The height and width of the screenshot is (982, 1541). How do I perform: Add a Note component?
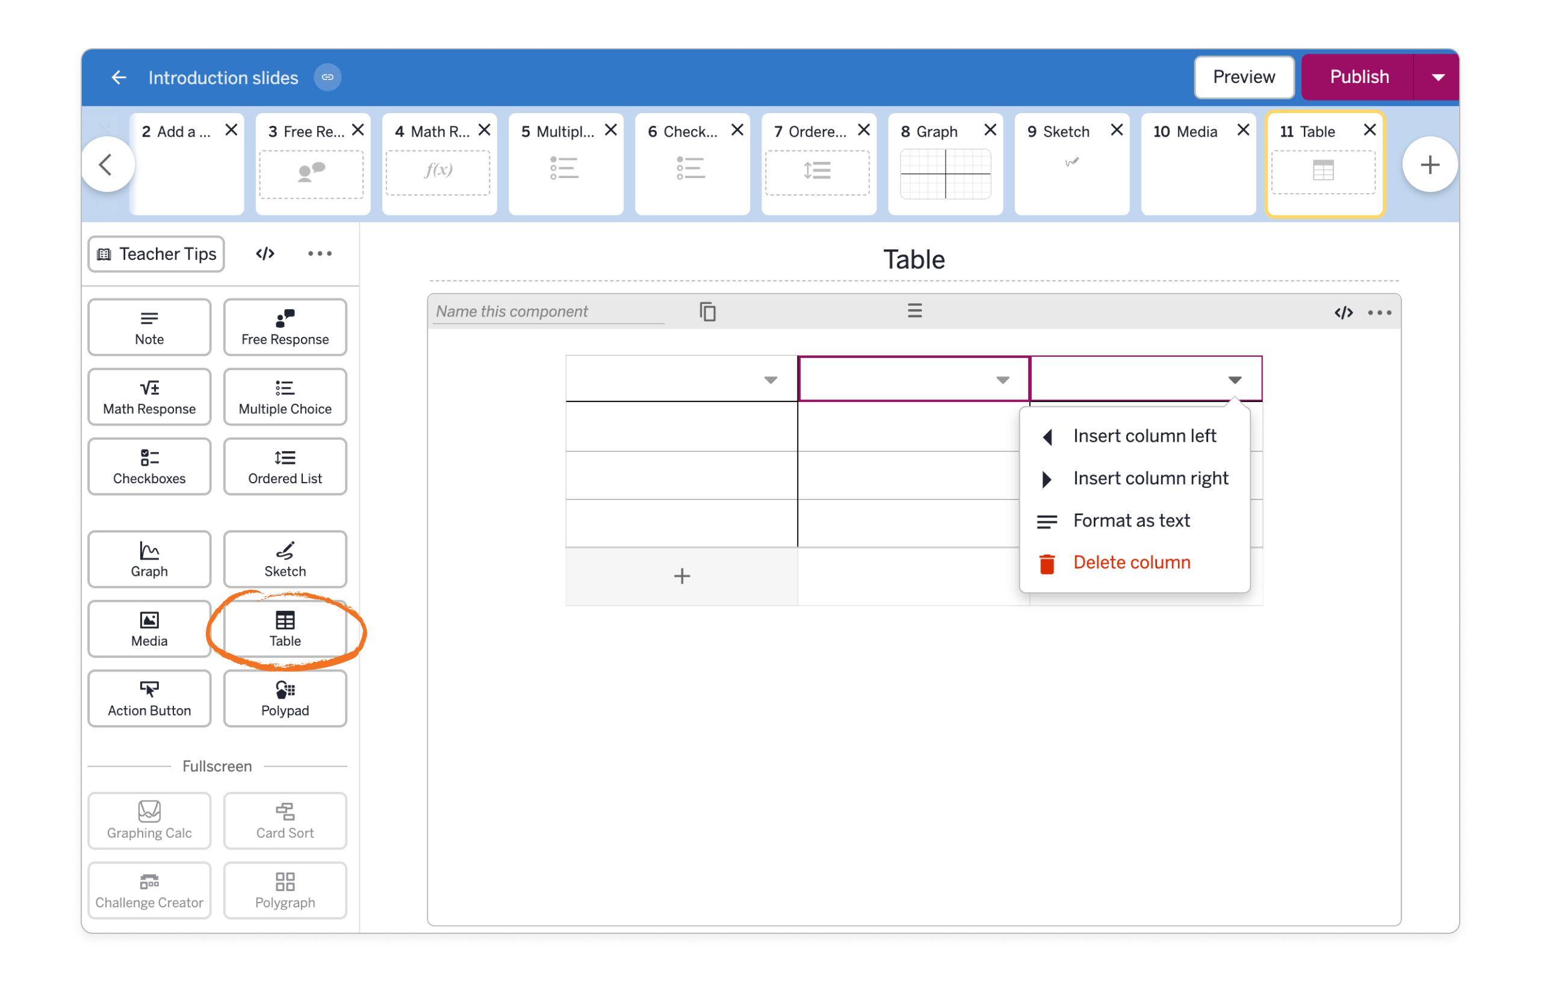(149, 327)
